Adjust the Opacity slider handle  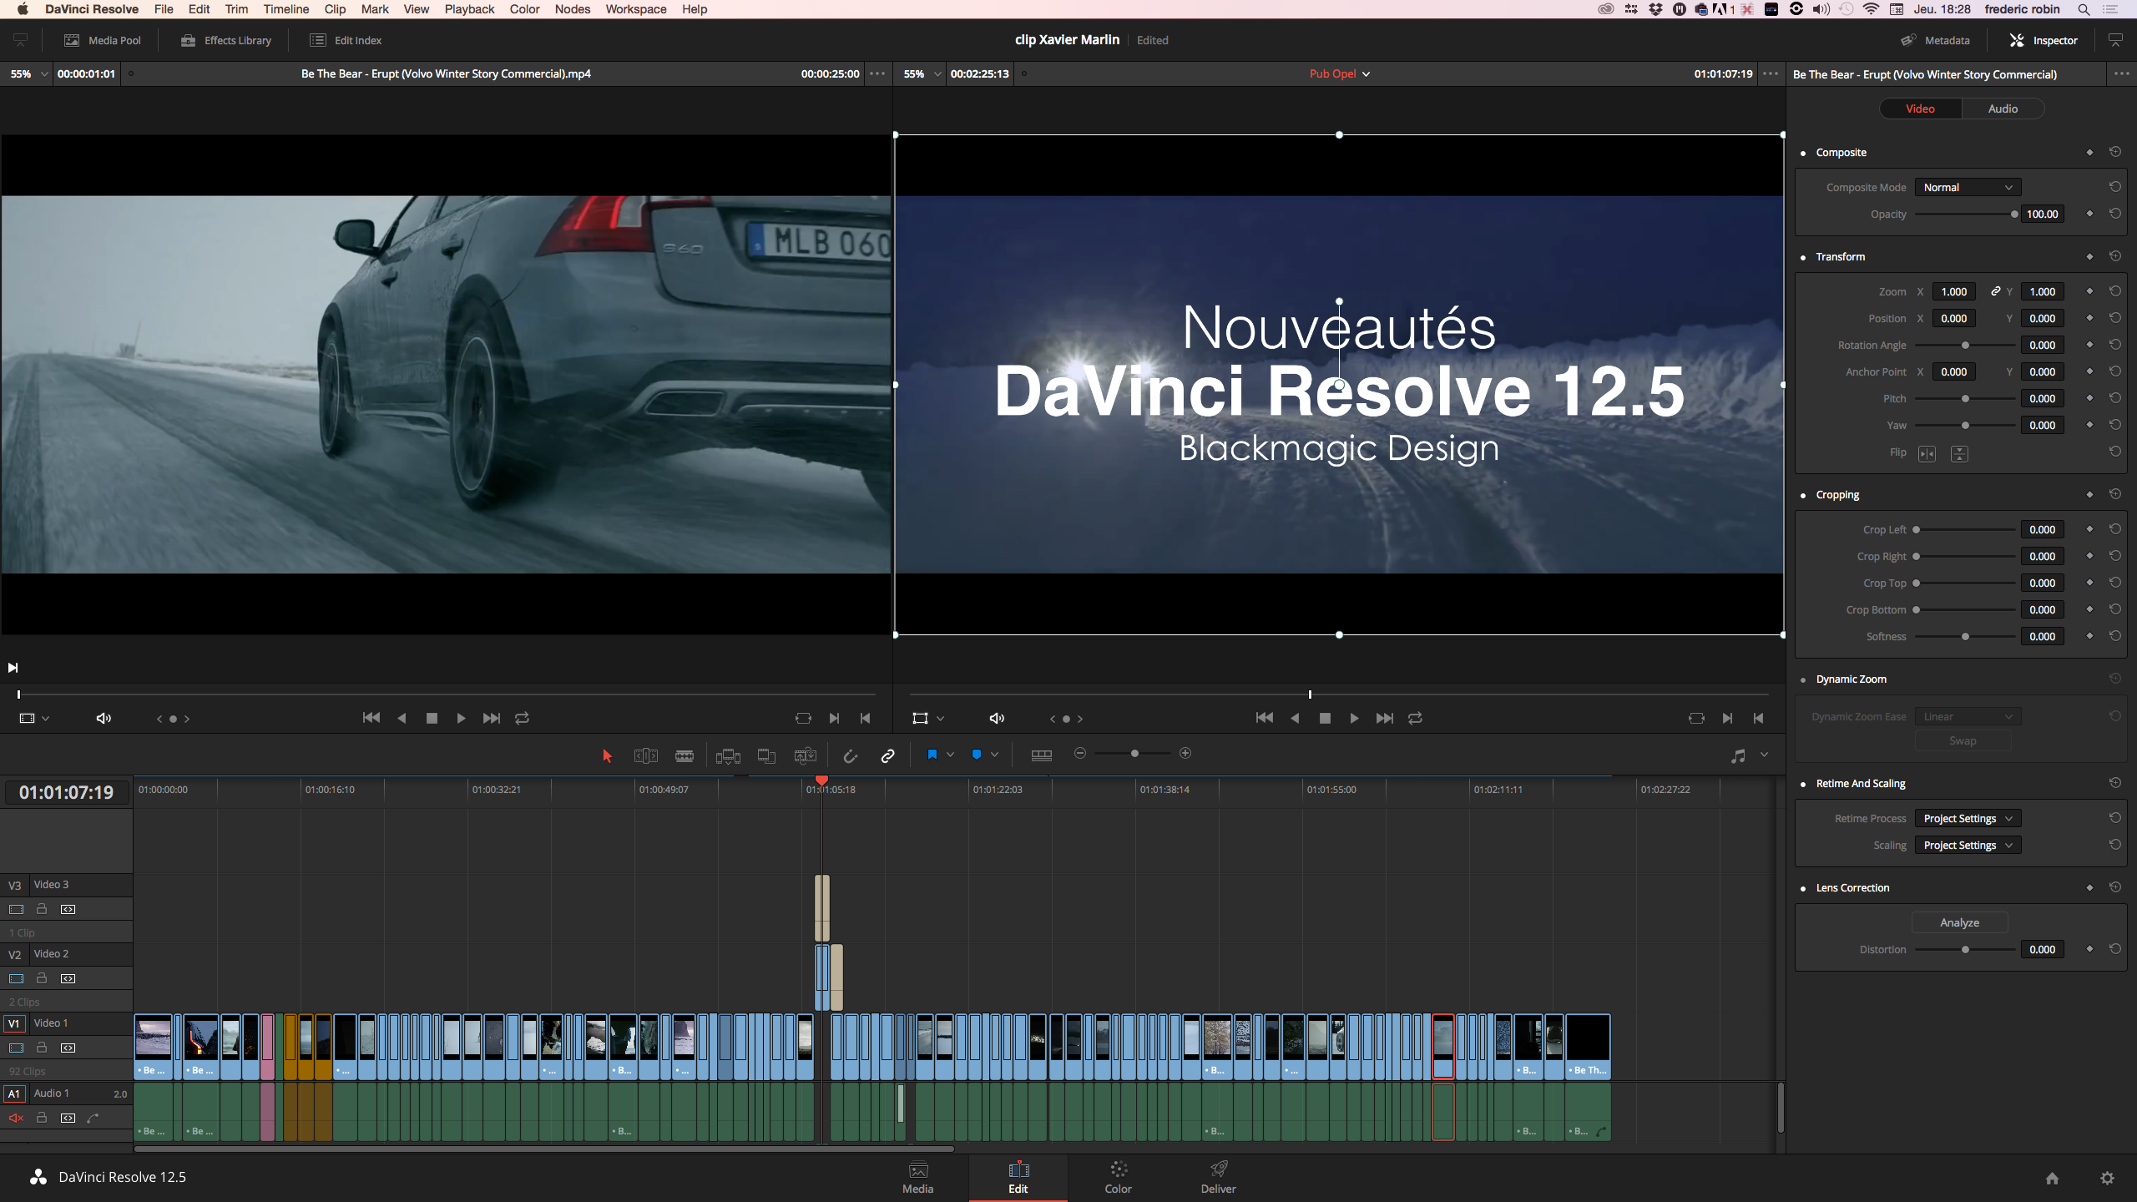pyautogui.click(x=2014, y=215)
